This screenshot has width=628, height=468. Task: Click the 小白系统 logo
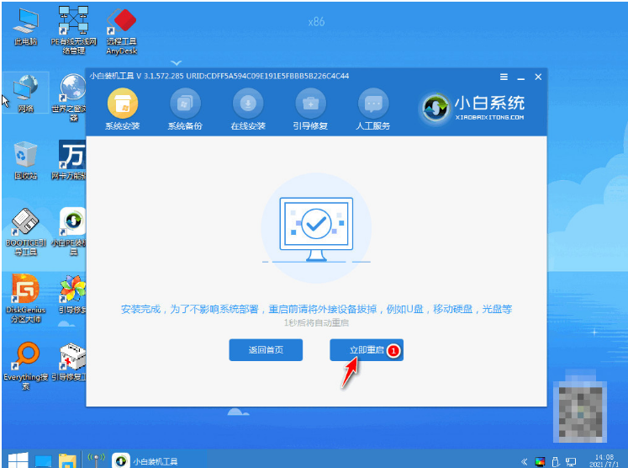click(x=472, y=108)
